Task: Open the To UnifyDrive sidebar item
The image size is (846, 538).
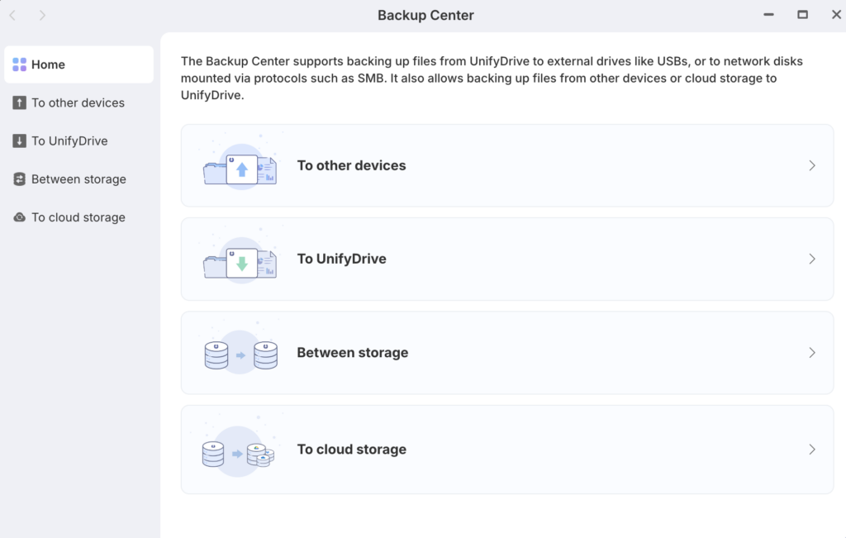Action: coord(69,141)
